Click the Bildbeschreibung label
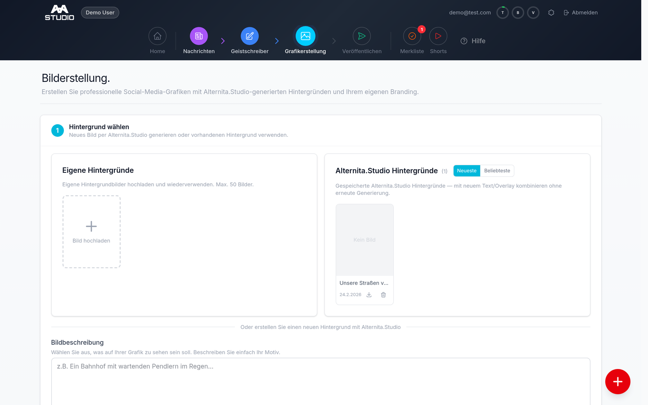The image size is (648, 405). (x=77, y=342)
